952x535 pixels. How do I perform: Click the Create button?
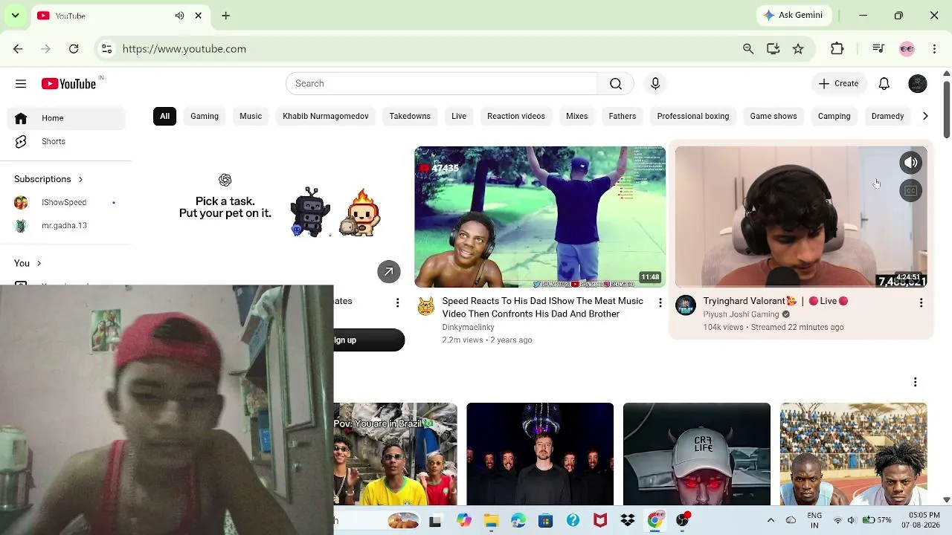click(x=838, y=84)
